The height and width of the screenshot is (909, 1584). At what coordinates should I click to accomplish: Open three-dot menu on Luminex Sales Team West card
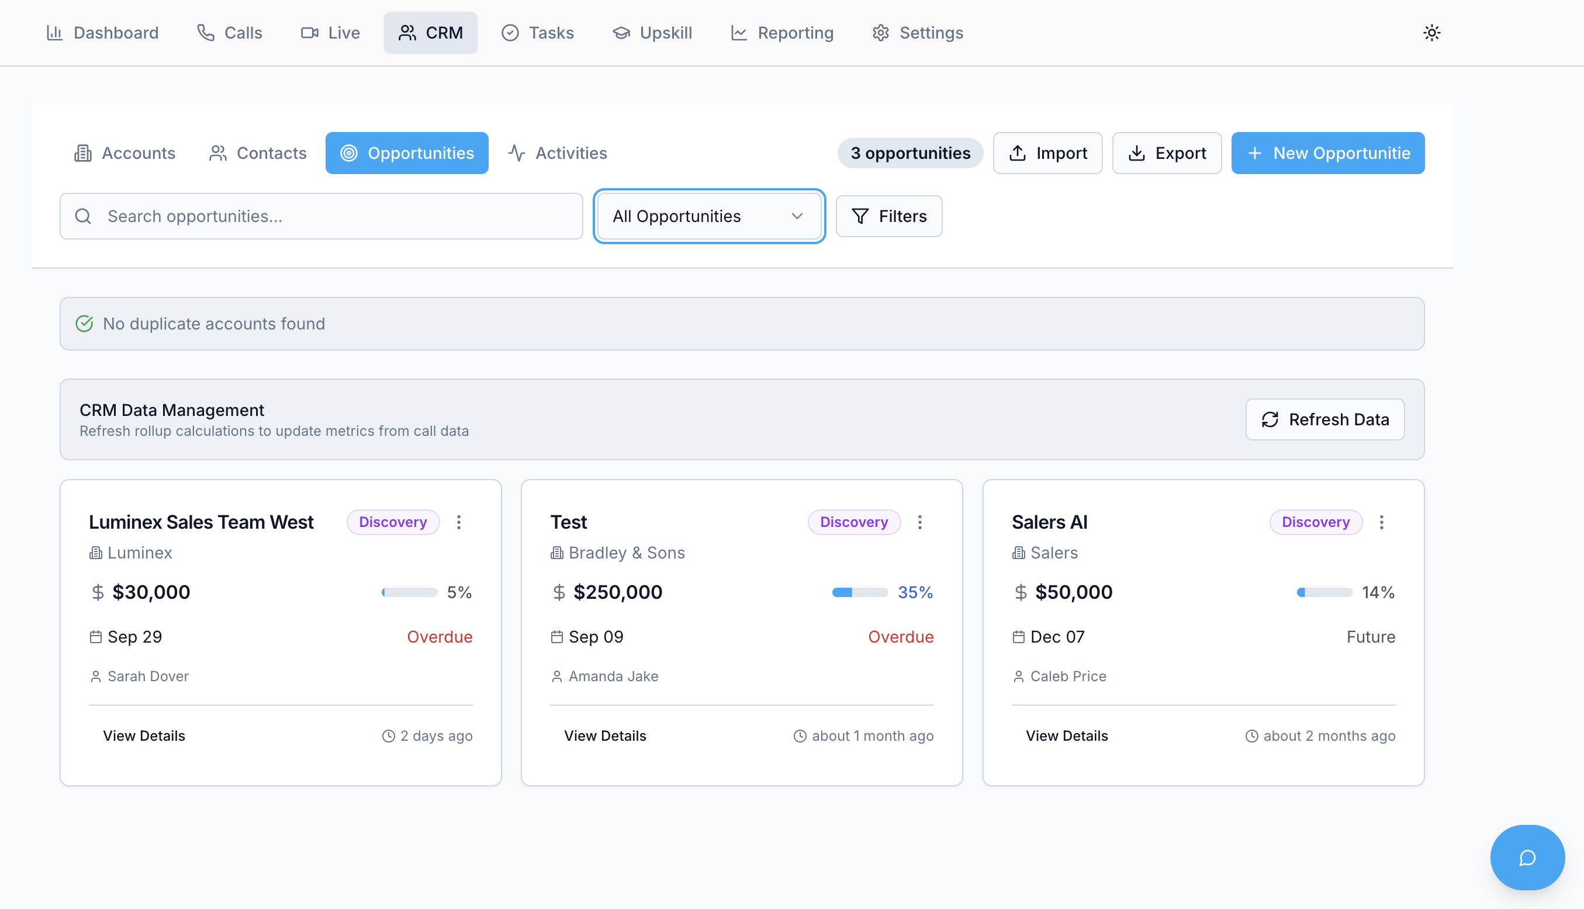pos(458,522)
